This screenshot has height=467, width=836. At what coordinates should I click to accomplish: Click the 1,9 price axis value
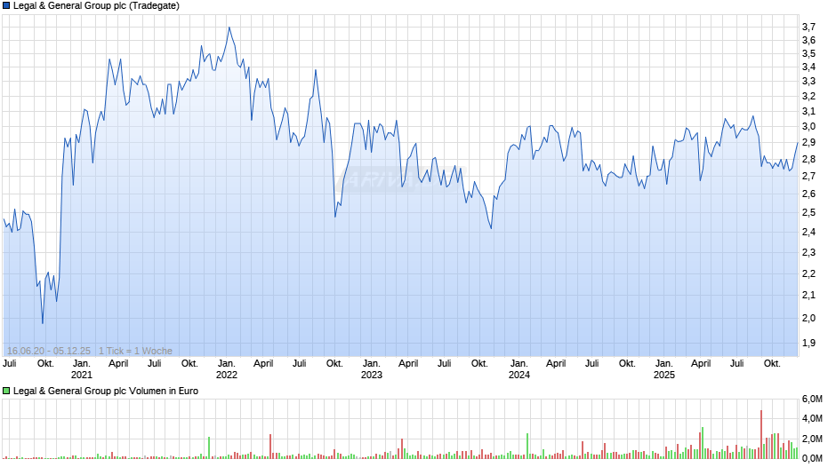pos(808,343)
